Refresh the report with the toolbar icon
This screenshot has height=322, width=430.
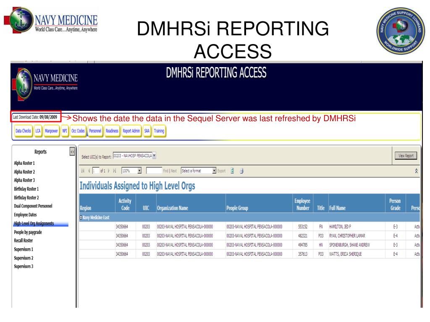[x=232, y=171]
